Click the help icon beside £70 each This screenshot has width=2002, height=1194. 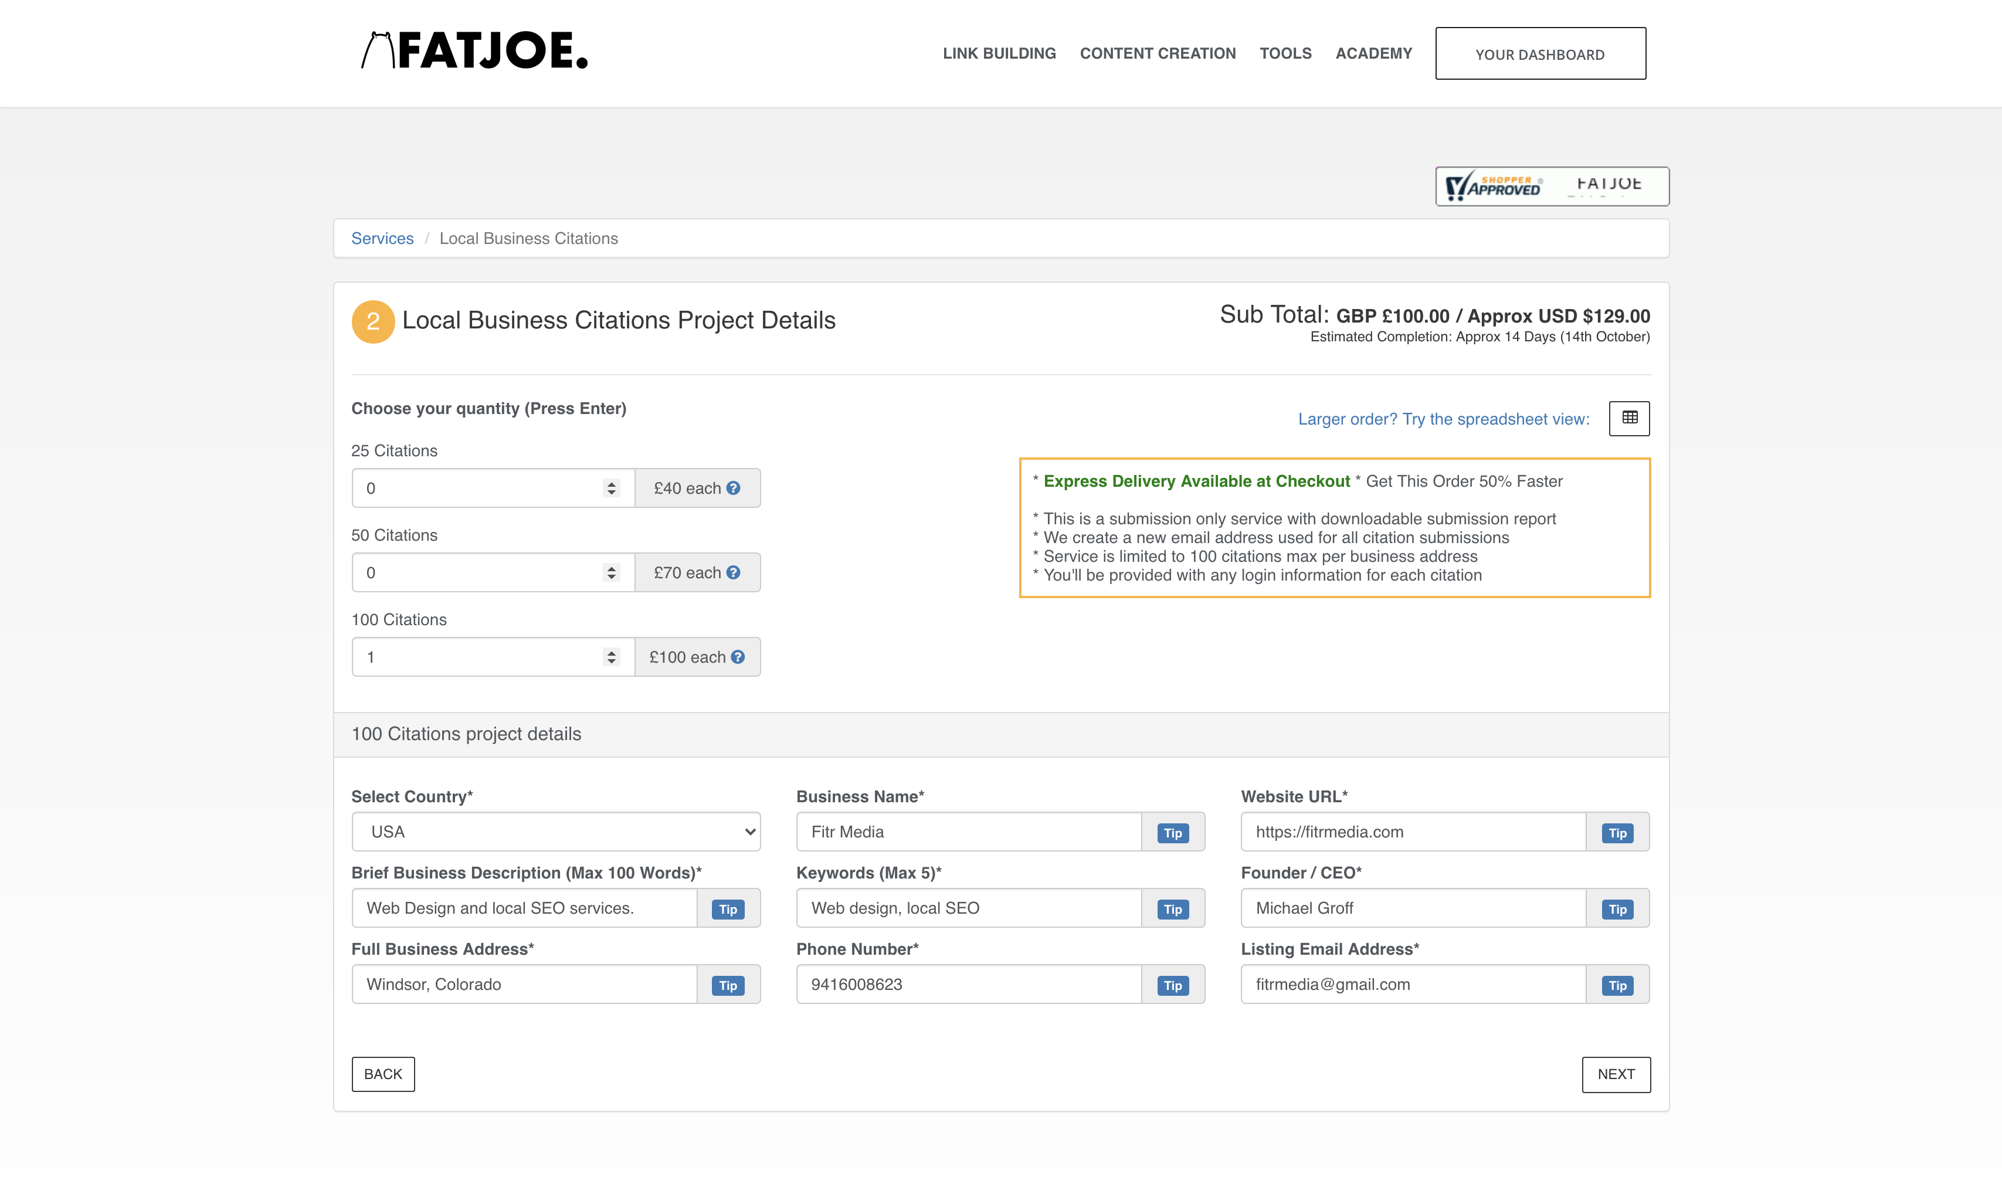click(734, 572)
